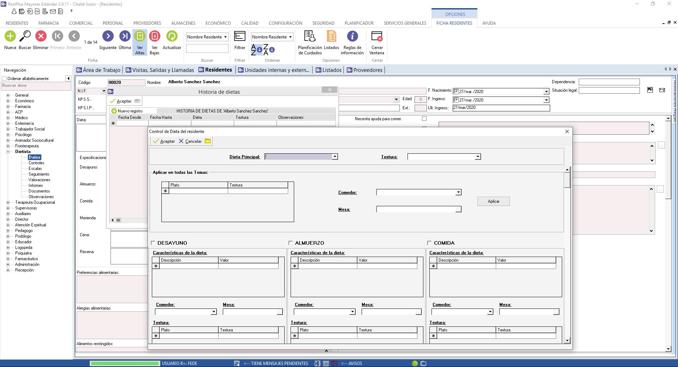Sort descending with Z-A icon
Viewport: 678px width, 367px height.
click(269, 50)
